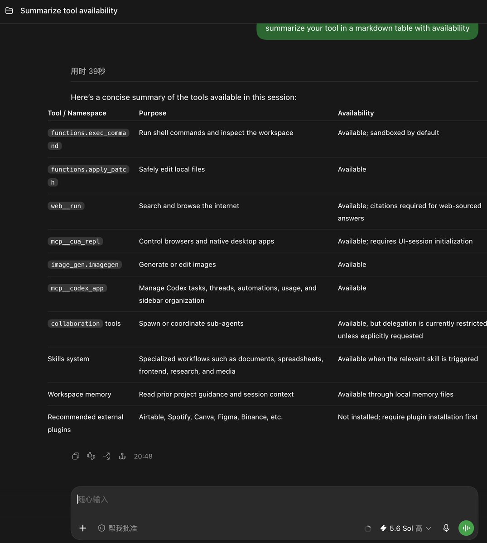Viewport: 487px width, 543px height.
Task: Click the functions.exec_command code tag
Action: [x=88, y=139]
